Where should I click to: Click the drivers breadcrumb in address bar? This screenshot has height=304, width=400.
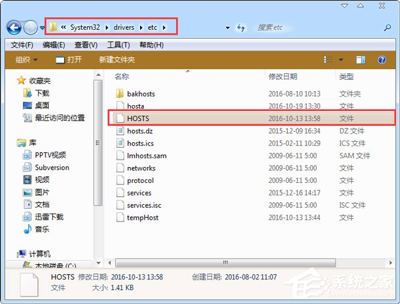click(x=121, y=27)
